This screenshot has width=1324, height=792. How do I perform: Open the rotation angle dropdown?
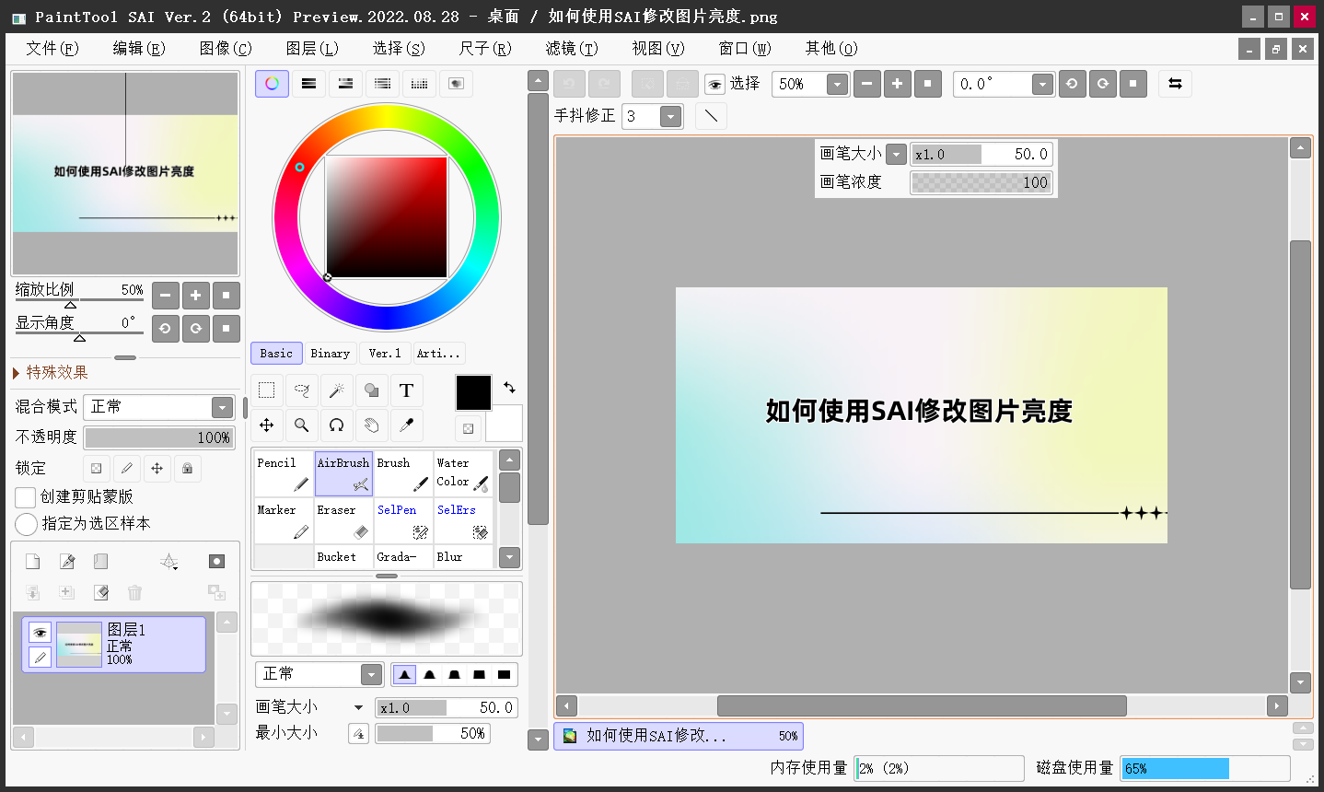[x=1042, y=85]
